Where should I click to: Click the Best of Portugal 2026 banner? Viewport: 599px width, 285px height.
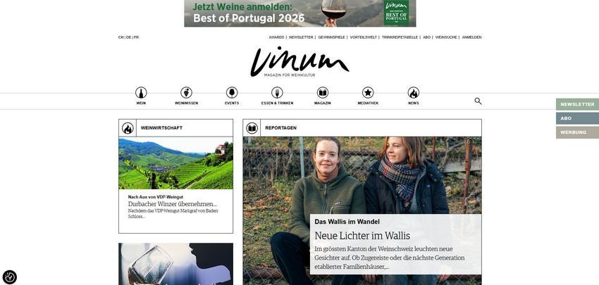(x=300, y=13)
